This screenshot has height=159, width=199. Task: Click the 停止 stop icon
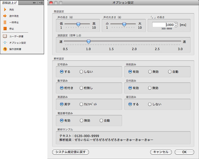(x=5, y=29)
